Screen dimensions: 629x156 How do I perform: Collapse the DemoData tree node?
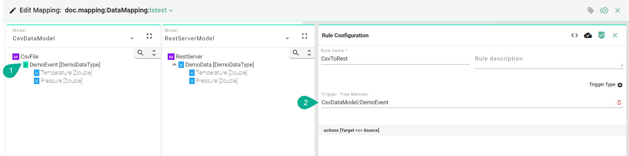pos(174,65)
